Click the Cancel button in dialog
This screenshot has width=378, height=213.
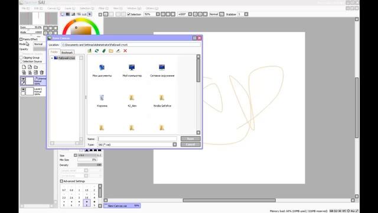pyautogui.click(x=190, y=144)
